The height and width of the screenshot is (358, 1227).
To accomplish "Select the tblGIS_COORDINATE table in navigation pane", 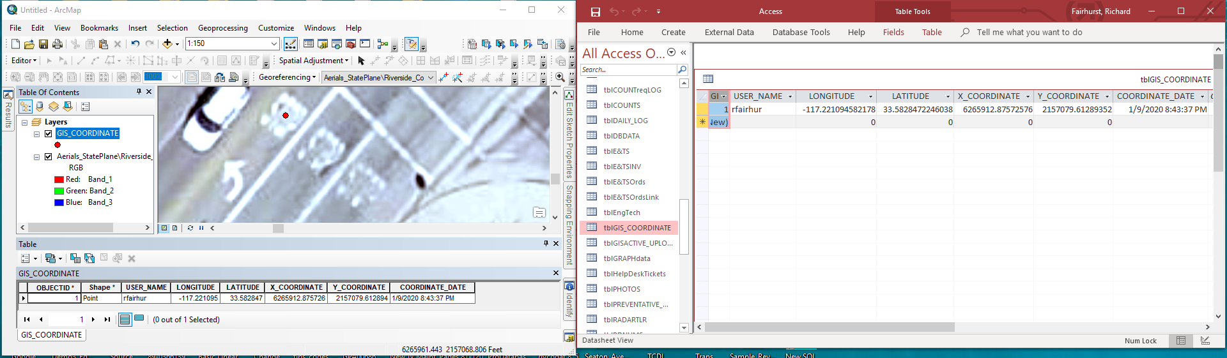I will [x=629, y=228].
